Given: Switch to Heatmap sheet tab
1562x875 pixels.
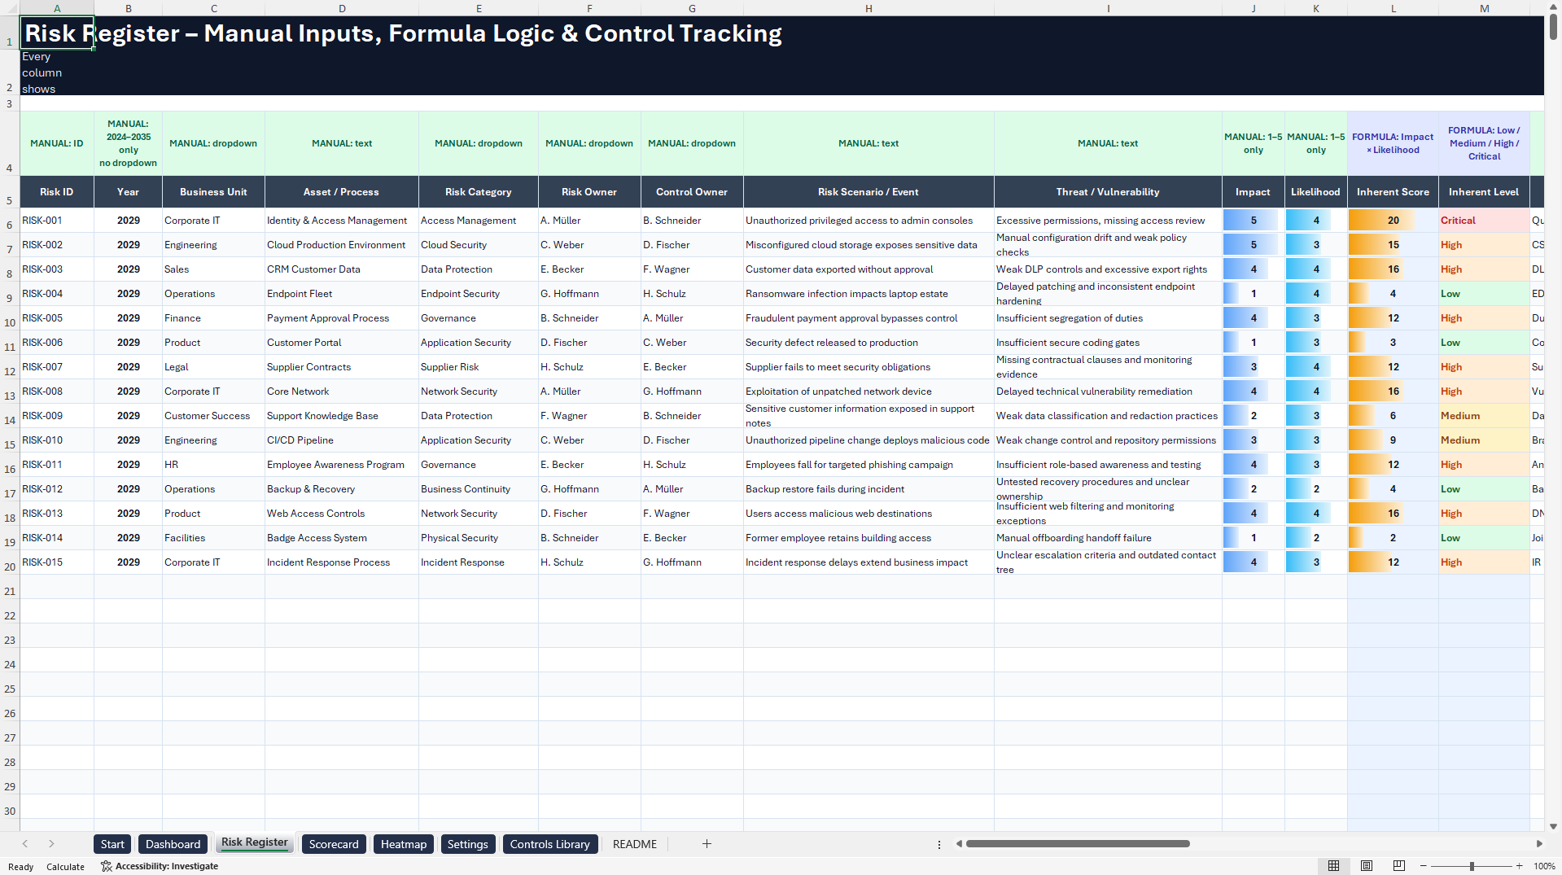Looking at the screenshot, I should [x=404, y=844].
